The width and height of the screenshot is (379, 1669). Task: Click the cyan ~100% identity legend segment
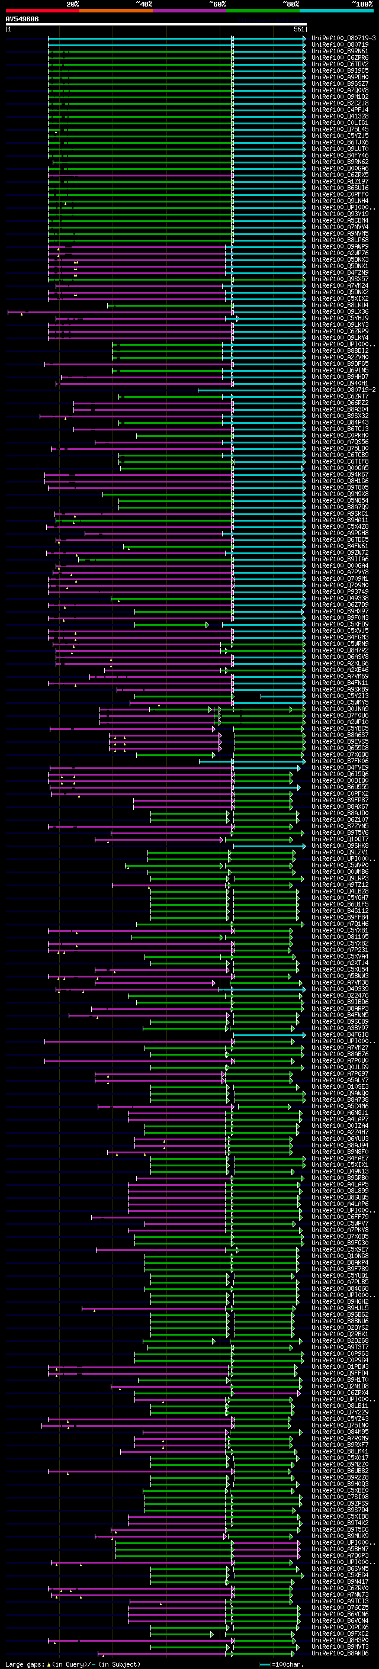click(336, 11)
